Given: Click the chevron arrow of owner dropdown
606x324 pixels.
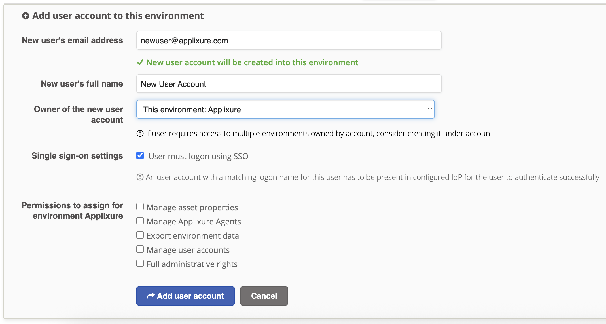Looking at the screenshot, I should 430,109.
